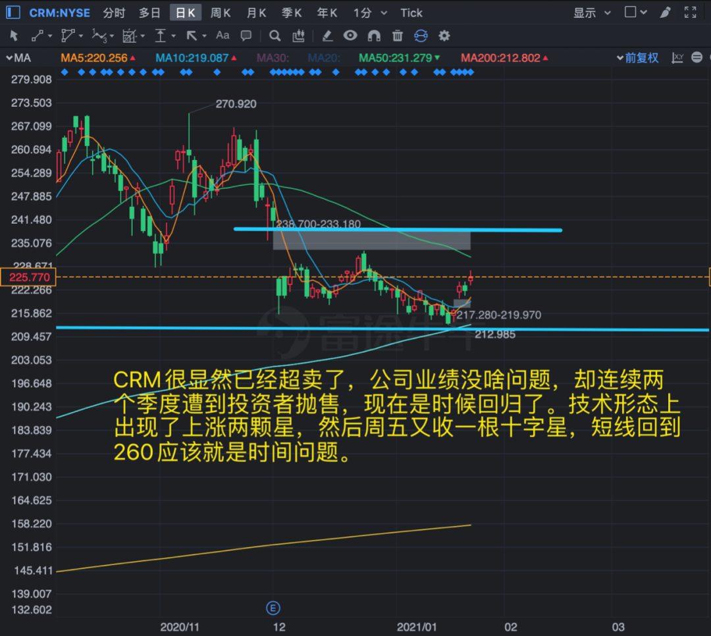Select the line segment drawing tool
This screenshot has width=711, height=636.
click(x=37, y=36)
